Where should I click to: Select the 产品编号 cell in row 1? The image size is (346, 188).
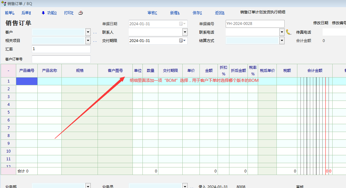tap(27, 81)
